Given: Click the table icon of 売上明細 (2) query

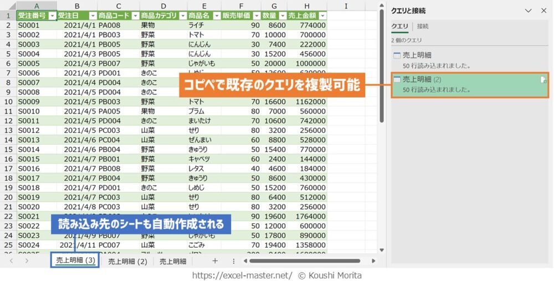Looking at the screenshot, I should 397,80.
